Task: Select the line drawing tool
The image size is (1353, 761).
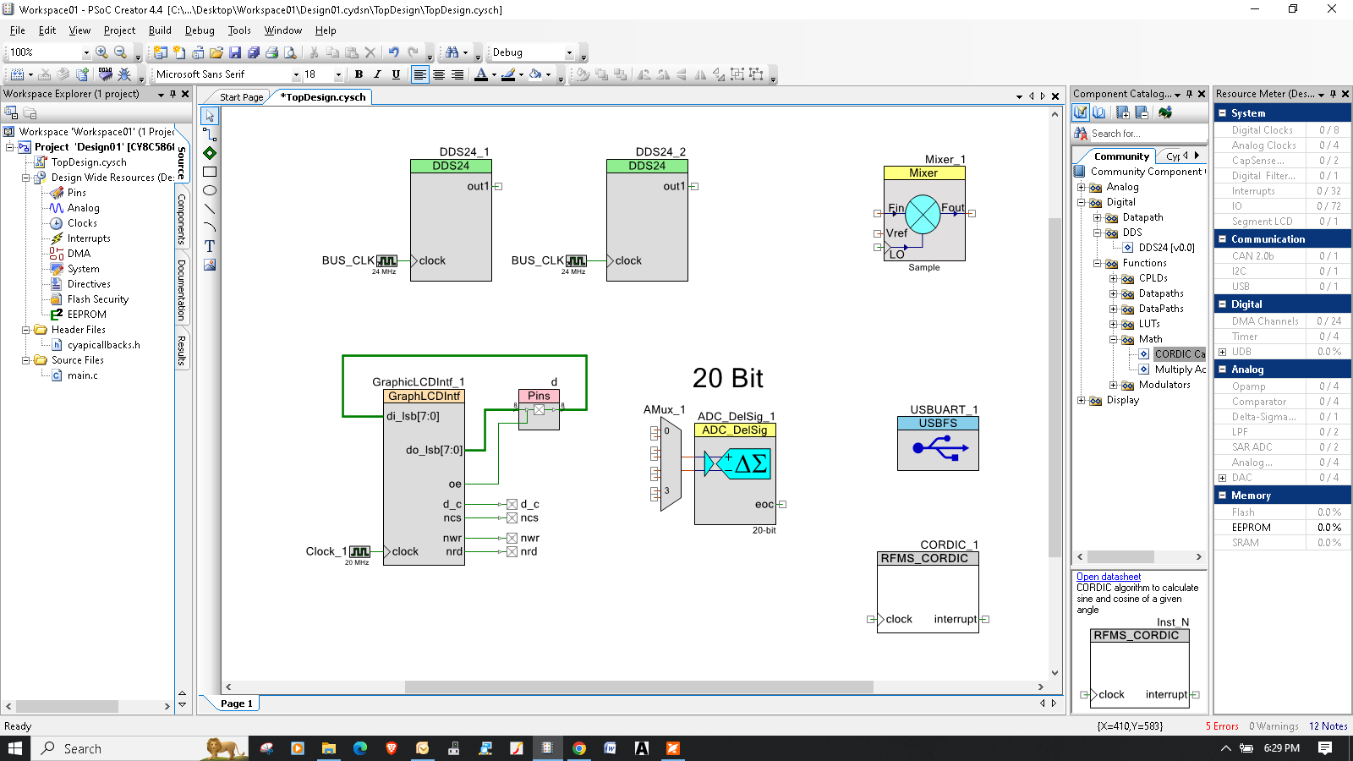Action: coord(210,209)
